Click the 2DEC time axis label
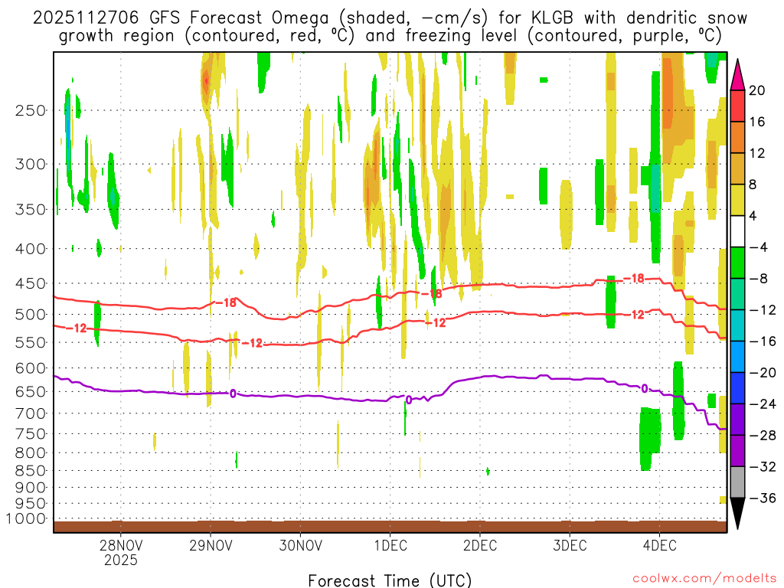Image resolution: width=784 pixels, height=588 pixels. (x=480, y=545)
